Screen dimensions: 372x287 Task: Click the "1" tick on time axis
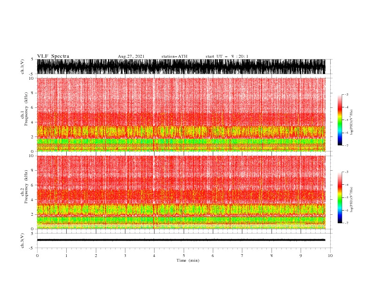tap(66, 256)
